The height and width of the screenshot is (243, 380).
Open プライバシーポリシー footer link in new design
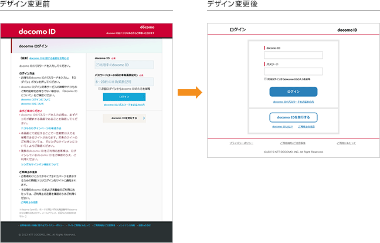[241, 143]
